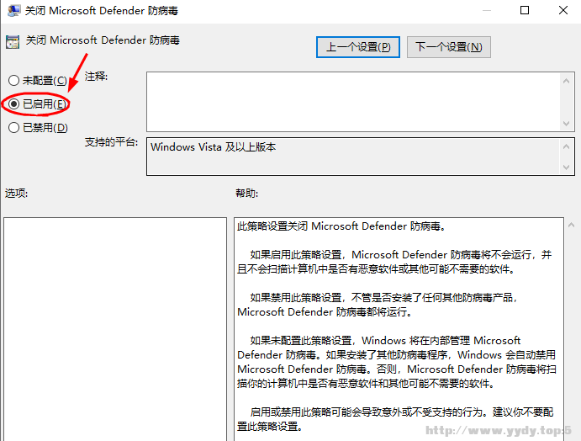581x441 pixels.
Task: Click the empty 选项 options pane
Action: click(115, 329)
